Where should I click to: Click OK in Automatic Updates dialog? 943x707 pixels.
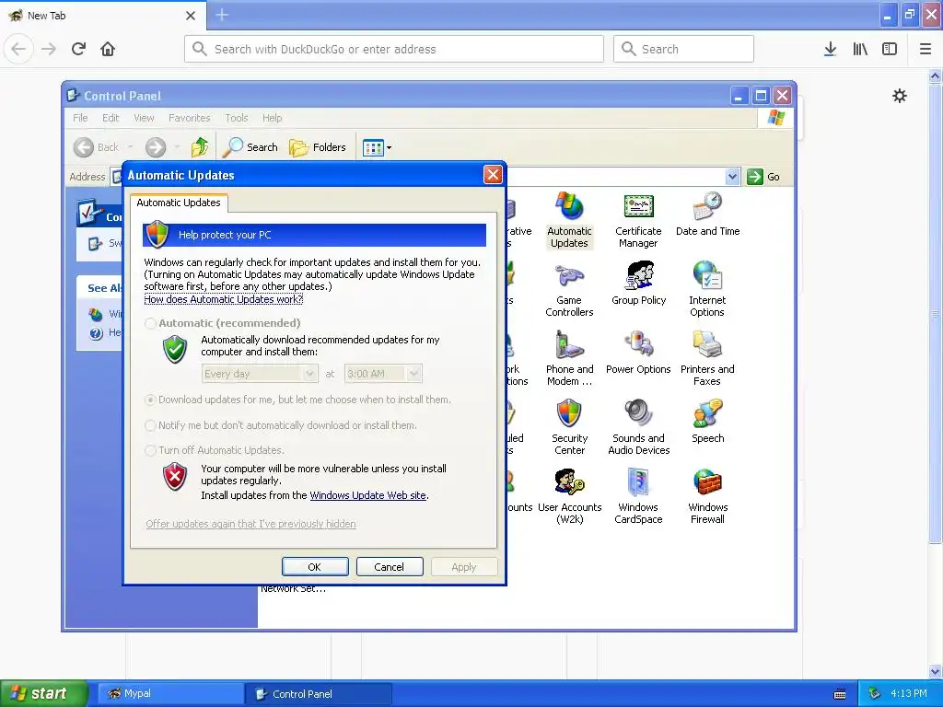coord(315,567)
